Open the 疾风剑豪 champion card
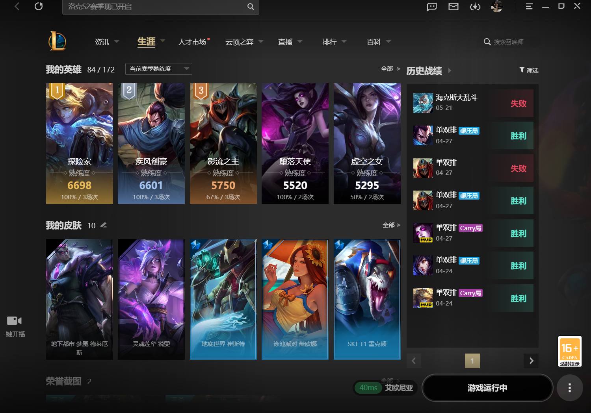This screenshot has height=413, width=591. [151, 143]
